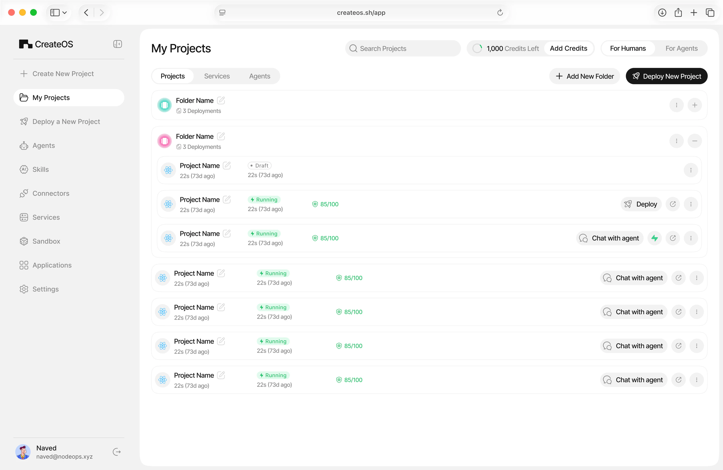The width and height of the screenshot is (723, 470).
Task: Click Naved's profile avatar
Action: tap(23, 452)
